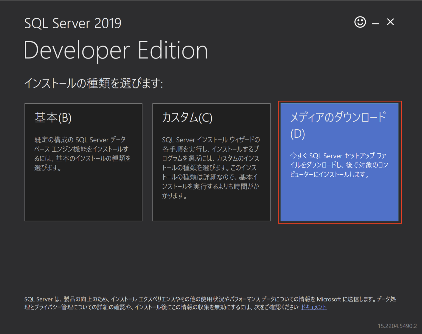Click the SQL Server 2019 title text
The width and height of the screenshot is (422, 334).
coord(73,23)
